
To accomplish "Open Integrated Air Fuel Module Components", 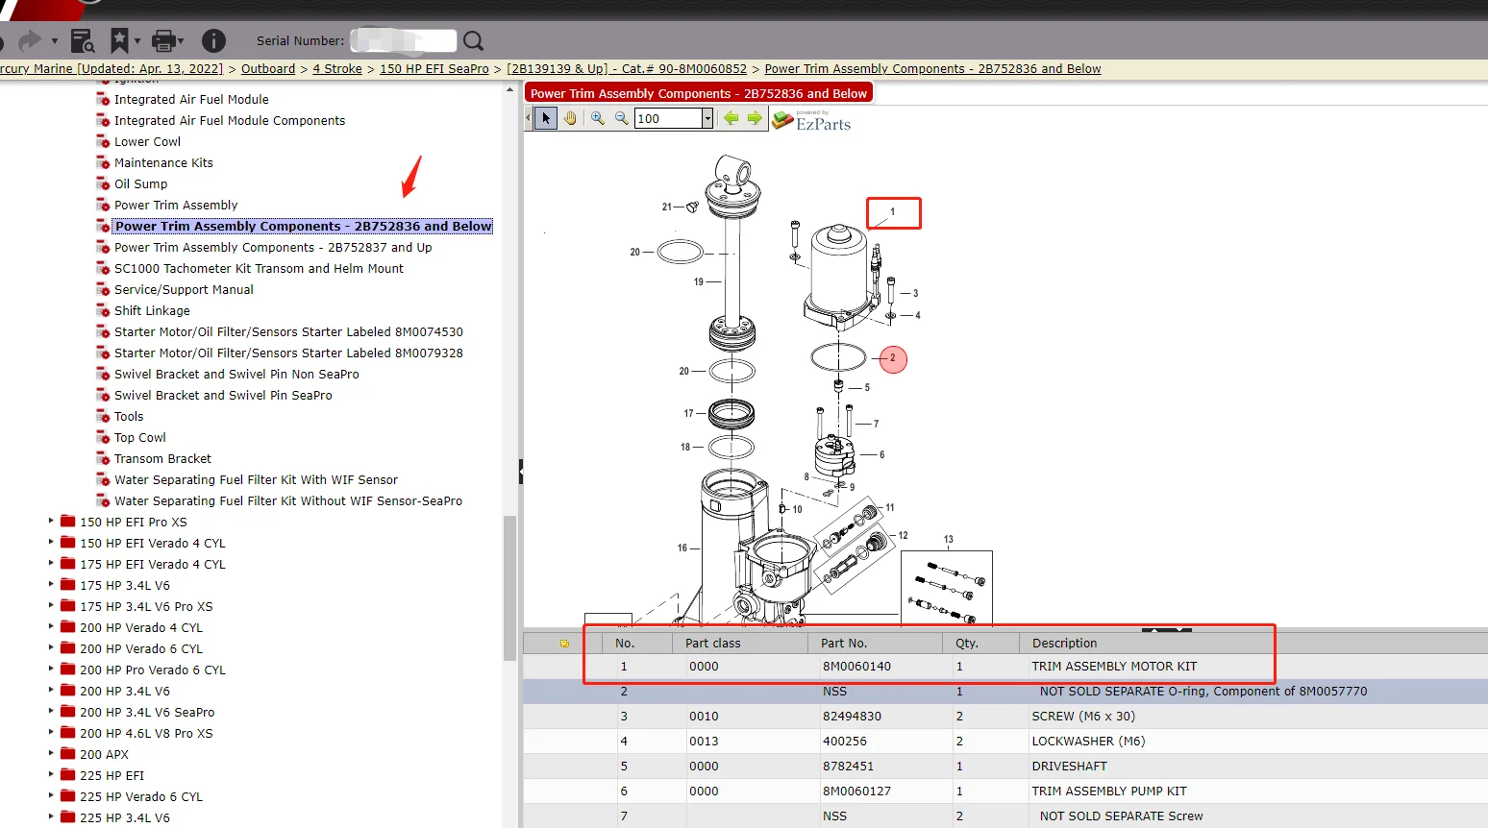I will (x=230, y=120).
